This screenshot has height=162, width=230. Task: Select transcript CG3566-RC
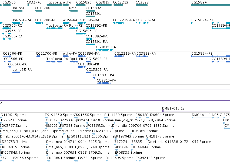click(x=12, y=26)
